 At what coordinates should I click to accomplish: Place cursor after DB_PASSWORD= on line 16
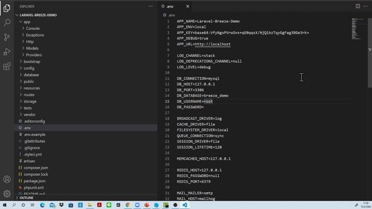click(x=204, y=107)
